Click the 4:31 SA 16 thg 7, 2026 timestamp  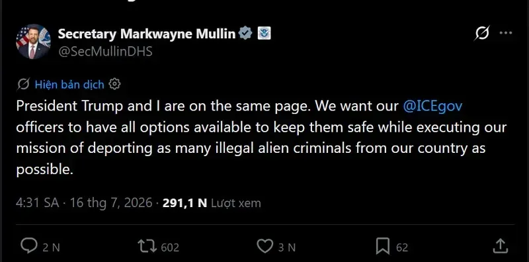coord(84,203)
